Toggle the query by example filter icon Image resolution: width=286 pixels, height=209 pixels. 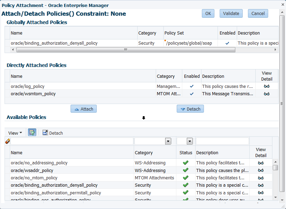(x=32, y=133)
